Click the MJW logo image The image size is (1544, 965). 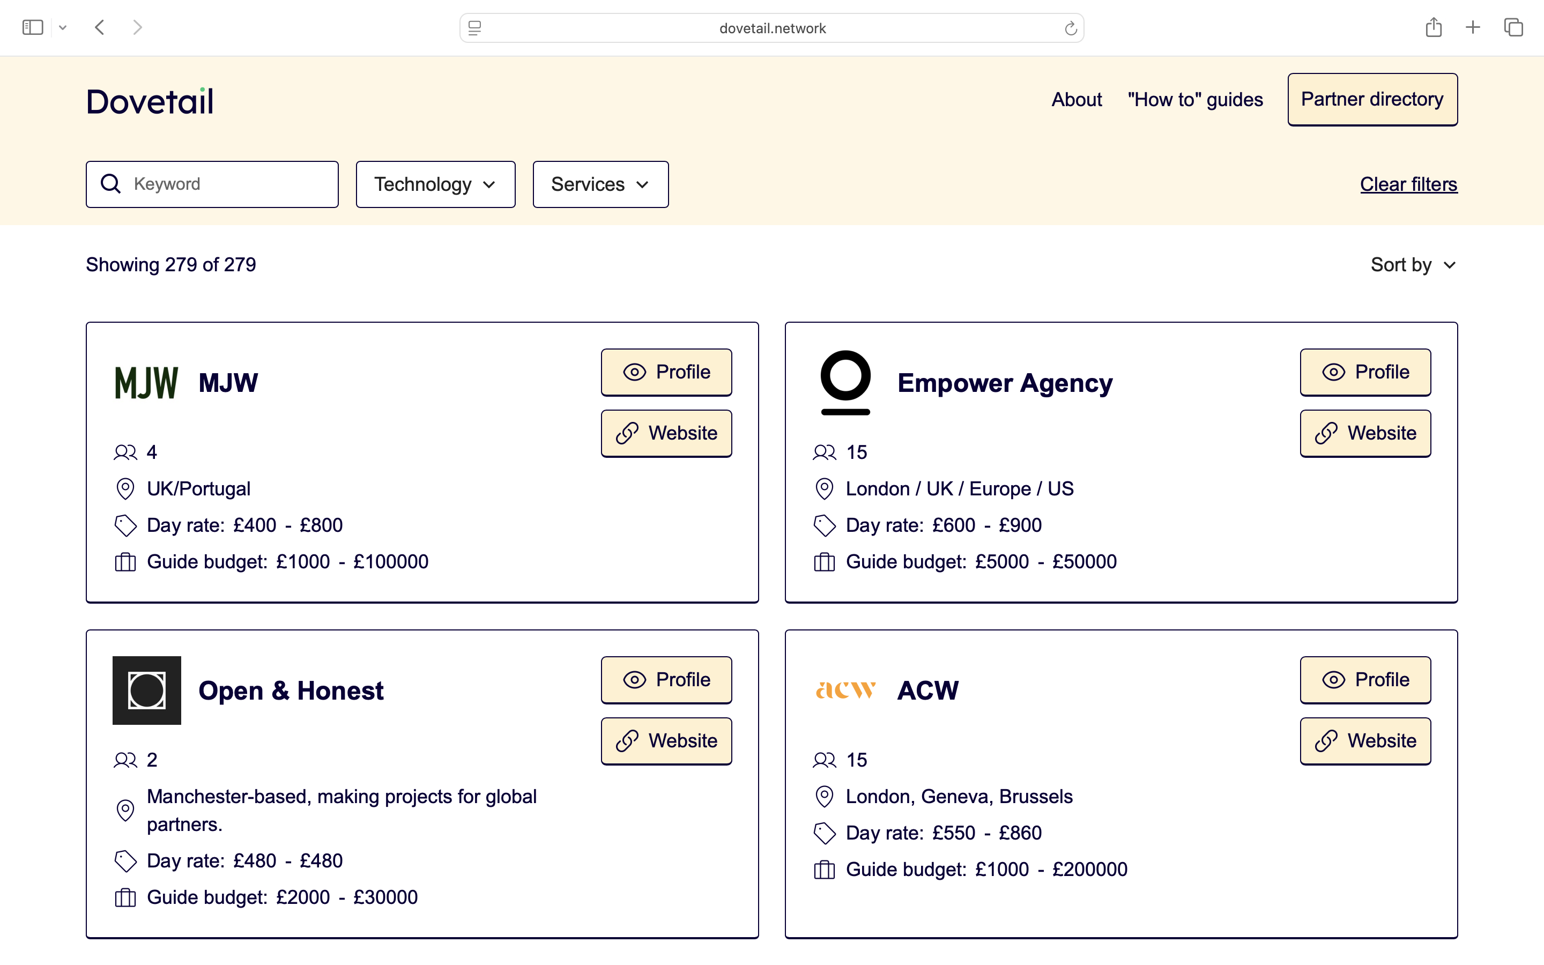point(146,383)
